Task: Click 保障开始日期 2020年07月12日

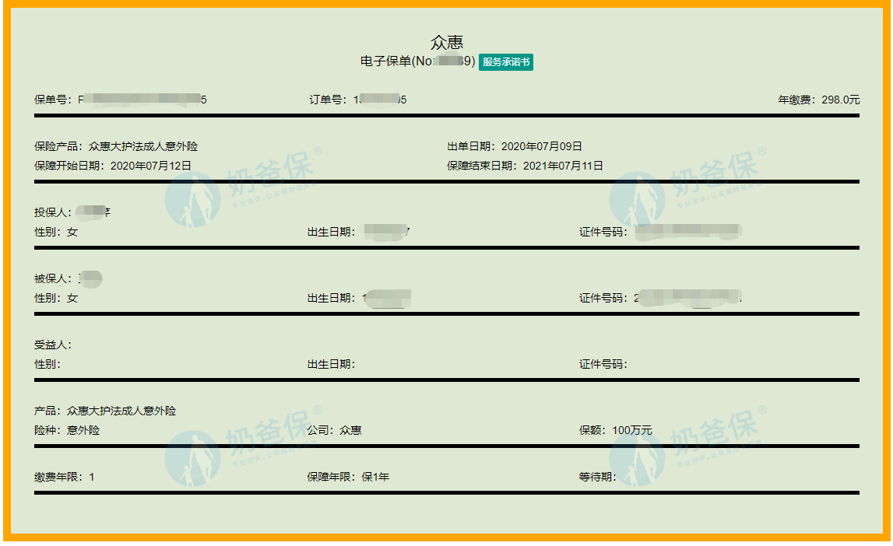Action: tap(113, 166)
